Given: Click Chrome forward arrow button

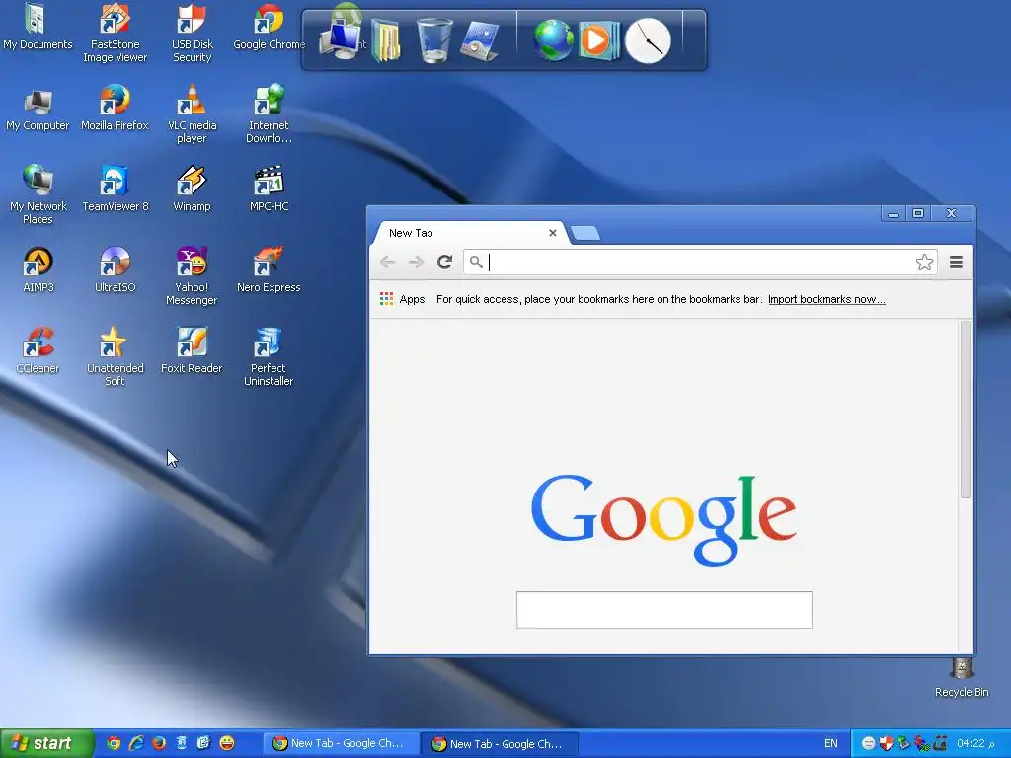Looking at the screenshot, I should 416,262.
